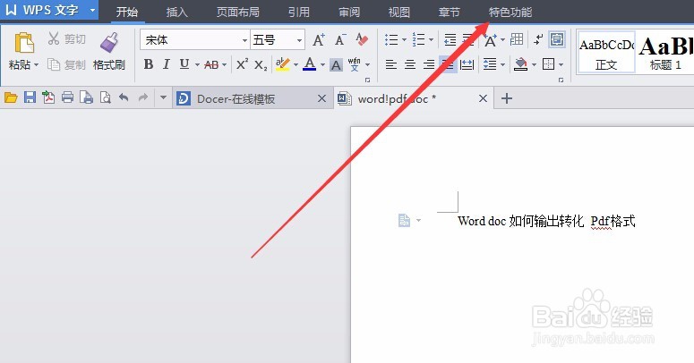
Task: Click the text box frame icon
Action: (557, 39)
